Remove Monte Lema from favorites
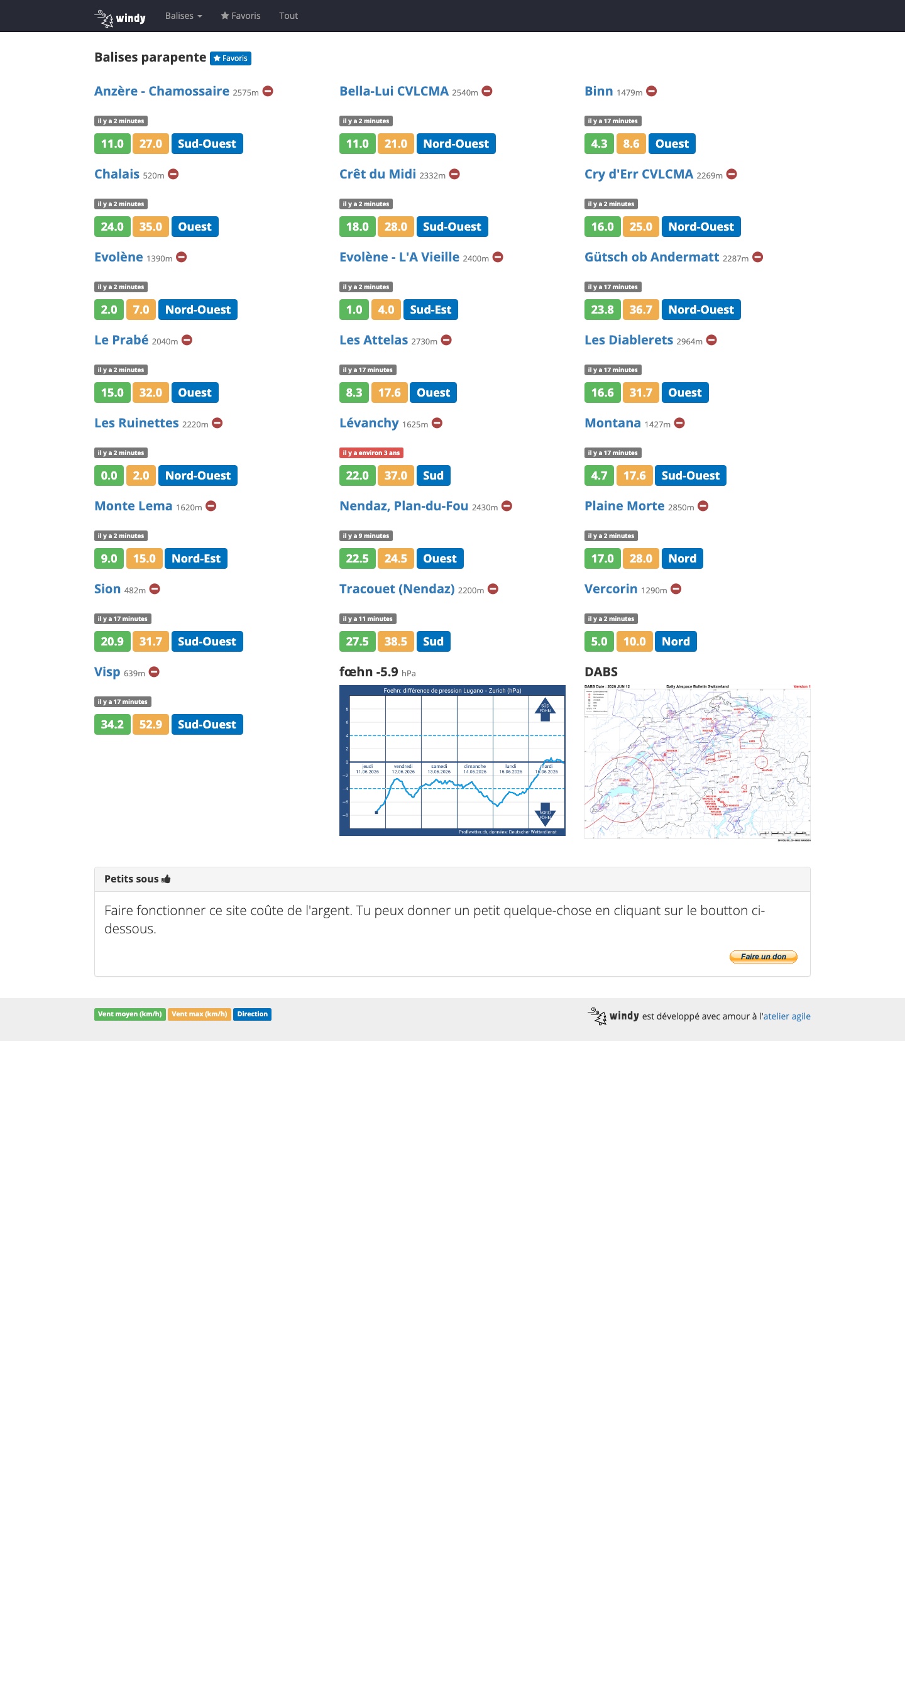 (x=211, y=507)
